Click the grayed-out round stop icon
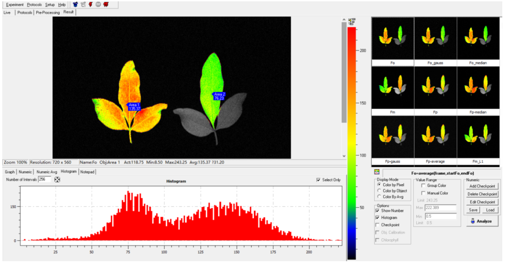Screen dimensions: 505x263 [x=98, y=5]
